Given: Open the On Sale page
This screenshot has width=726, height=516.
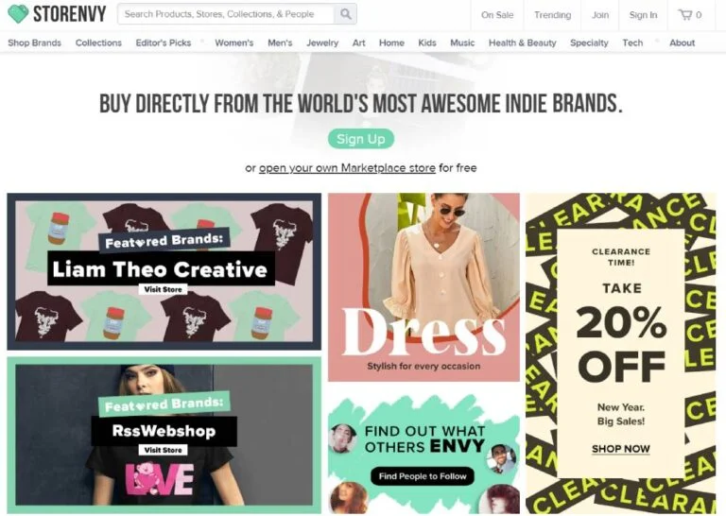Looking at the screenshot, I should coord(497,15).
